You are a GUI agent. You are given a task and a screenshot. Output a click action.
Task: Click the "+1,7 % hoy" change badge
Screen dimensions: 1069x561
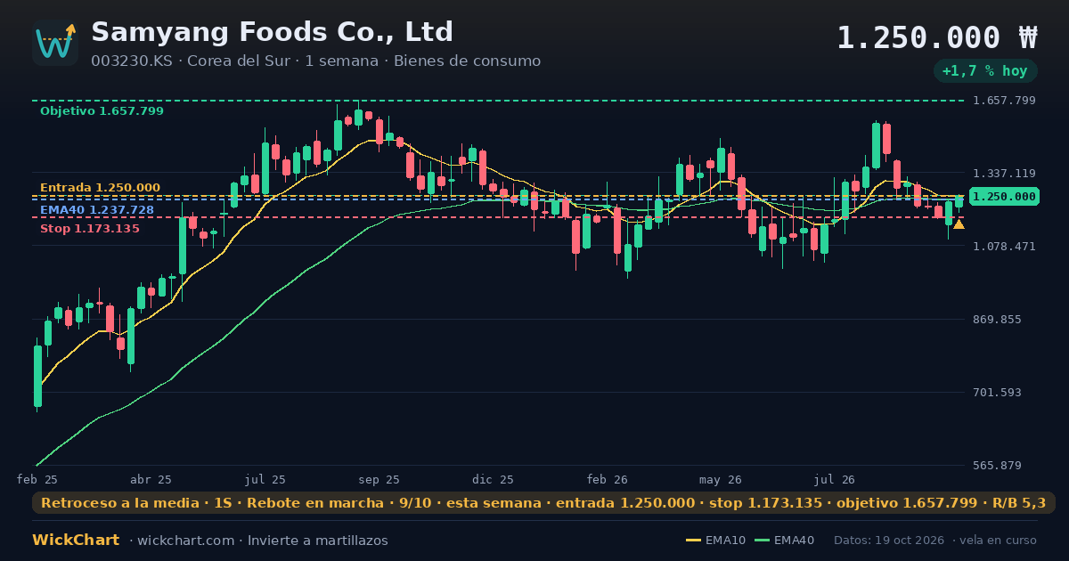tap(985, 70)
